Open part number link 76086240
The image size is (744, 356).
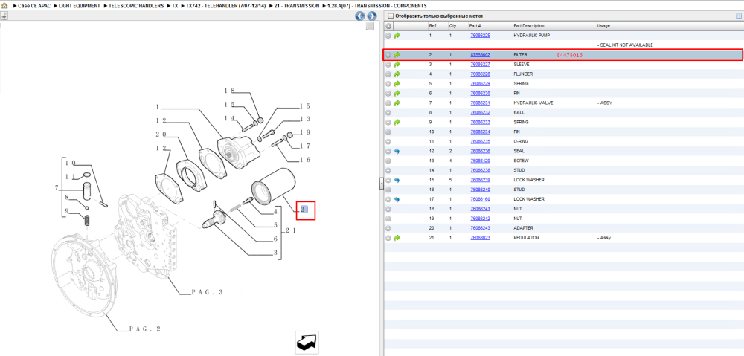[480, 190]
